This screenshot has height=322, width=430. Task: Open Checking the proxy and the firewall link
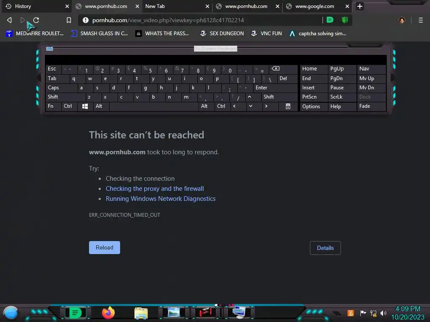(x=155, y=189)
